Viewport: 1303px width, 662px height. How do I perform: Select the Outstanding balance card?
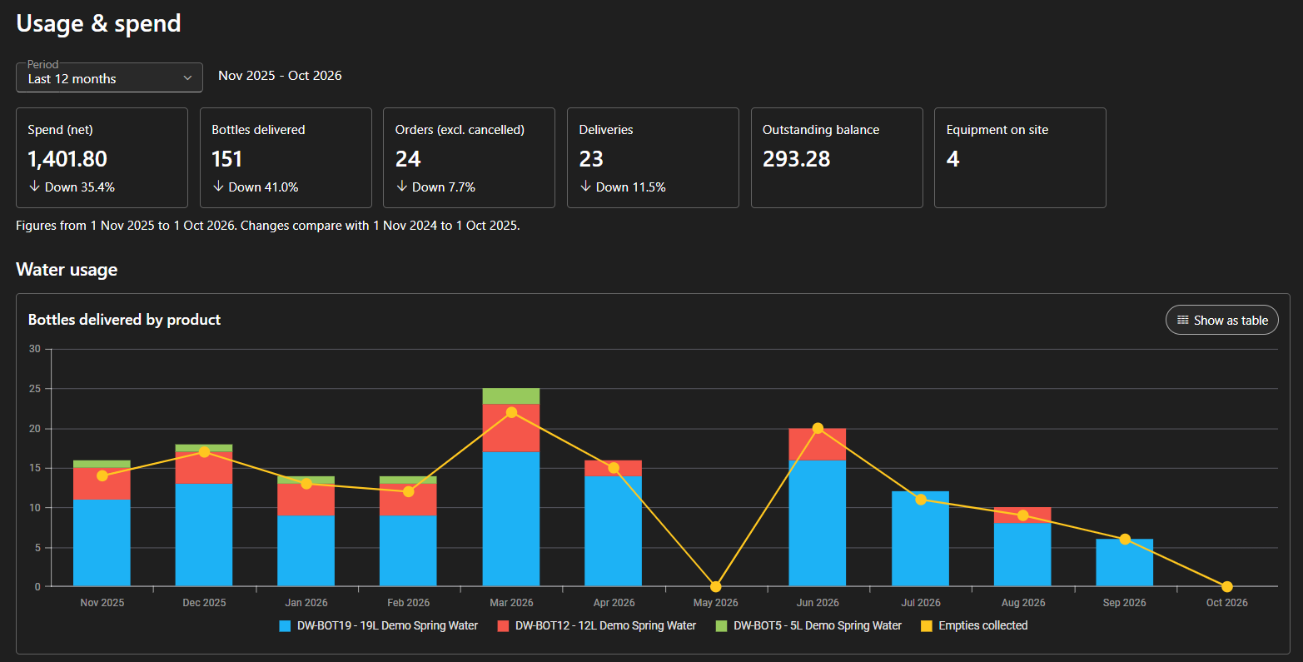[x=837, y=157]
